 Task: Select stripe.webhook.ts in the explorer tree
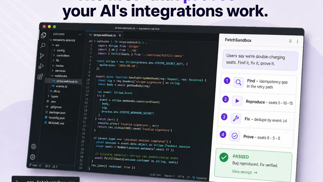65,81
